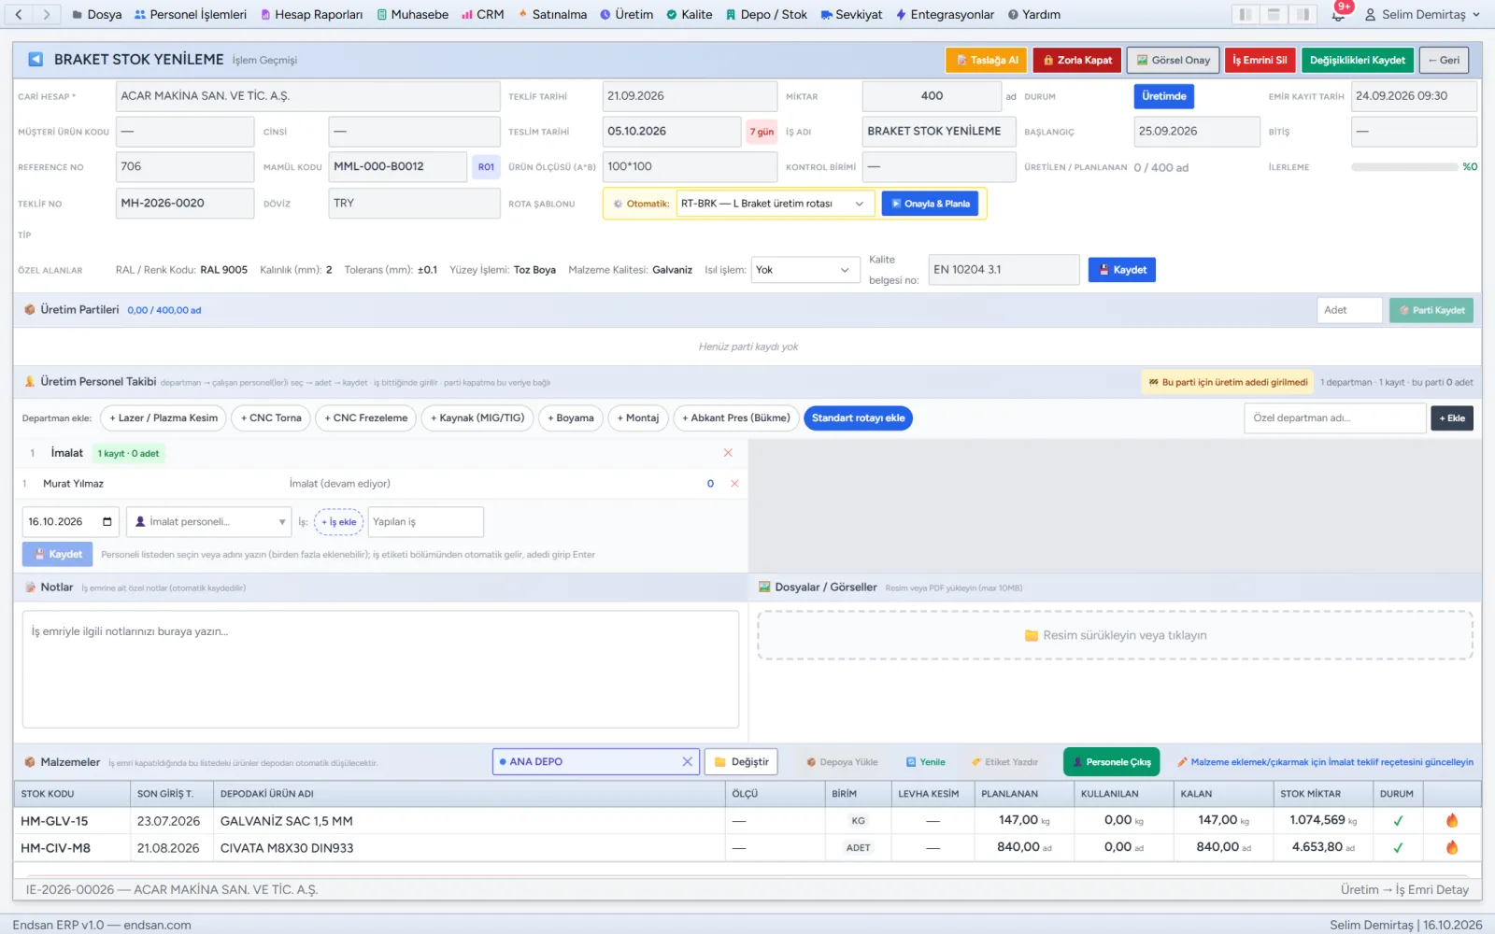Click Değişiklikleri Kaydet to save changes
Image resolution: width=1495 pixels, height=934 pixels.
coord(1357,60)
